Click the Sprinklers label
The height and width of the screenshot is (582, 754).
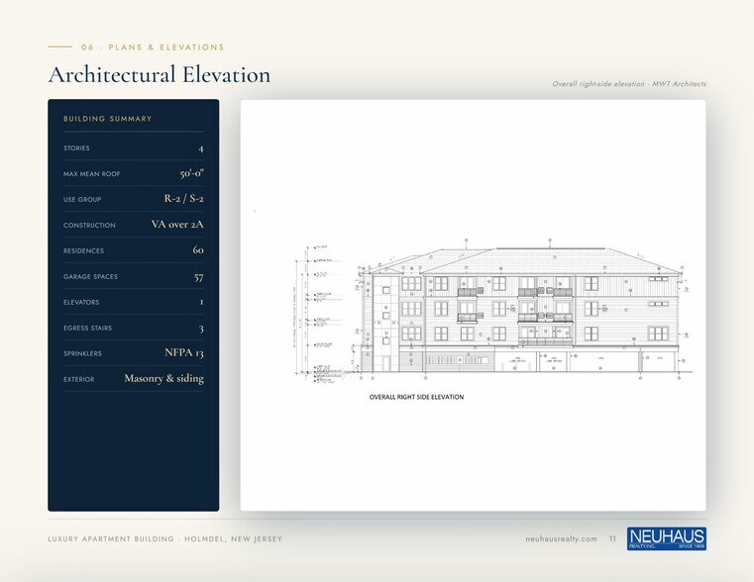(x=82, y=353)
